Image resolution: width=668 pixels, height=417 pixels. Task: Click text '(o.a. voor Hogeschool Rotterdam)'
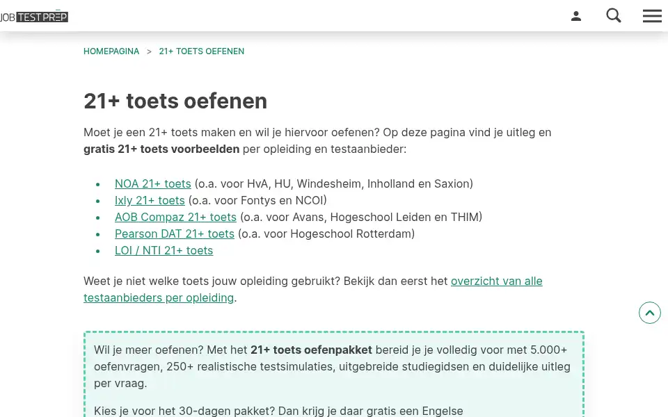326,234
